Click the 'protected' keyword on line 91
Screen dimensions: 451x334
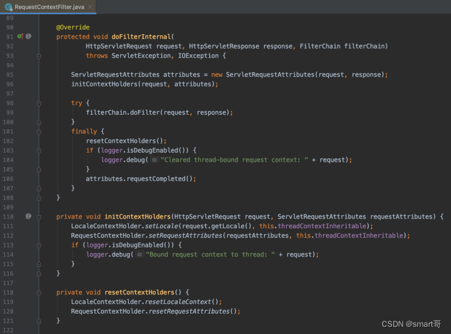point(73,37)
